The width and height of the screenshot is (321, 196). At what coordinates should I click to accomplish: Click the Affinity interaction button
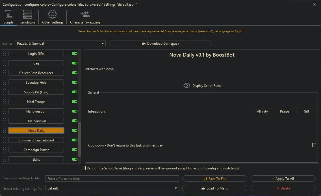(x=262, y=111)
